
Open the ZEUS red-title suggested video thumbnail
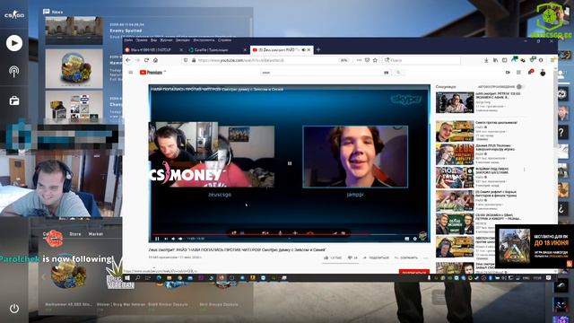(455, 153)
